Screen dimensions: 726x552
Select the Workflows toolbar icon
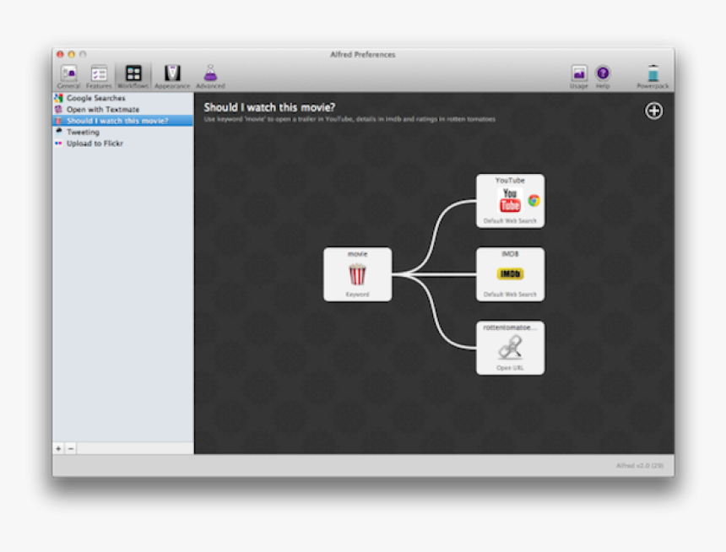coord(133,75)
